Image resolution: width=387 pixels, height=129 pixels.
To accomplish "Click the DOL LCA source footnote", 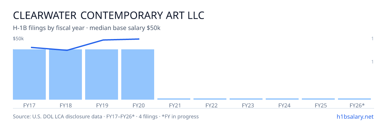I will 106,116.
